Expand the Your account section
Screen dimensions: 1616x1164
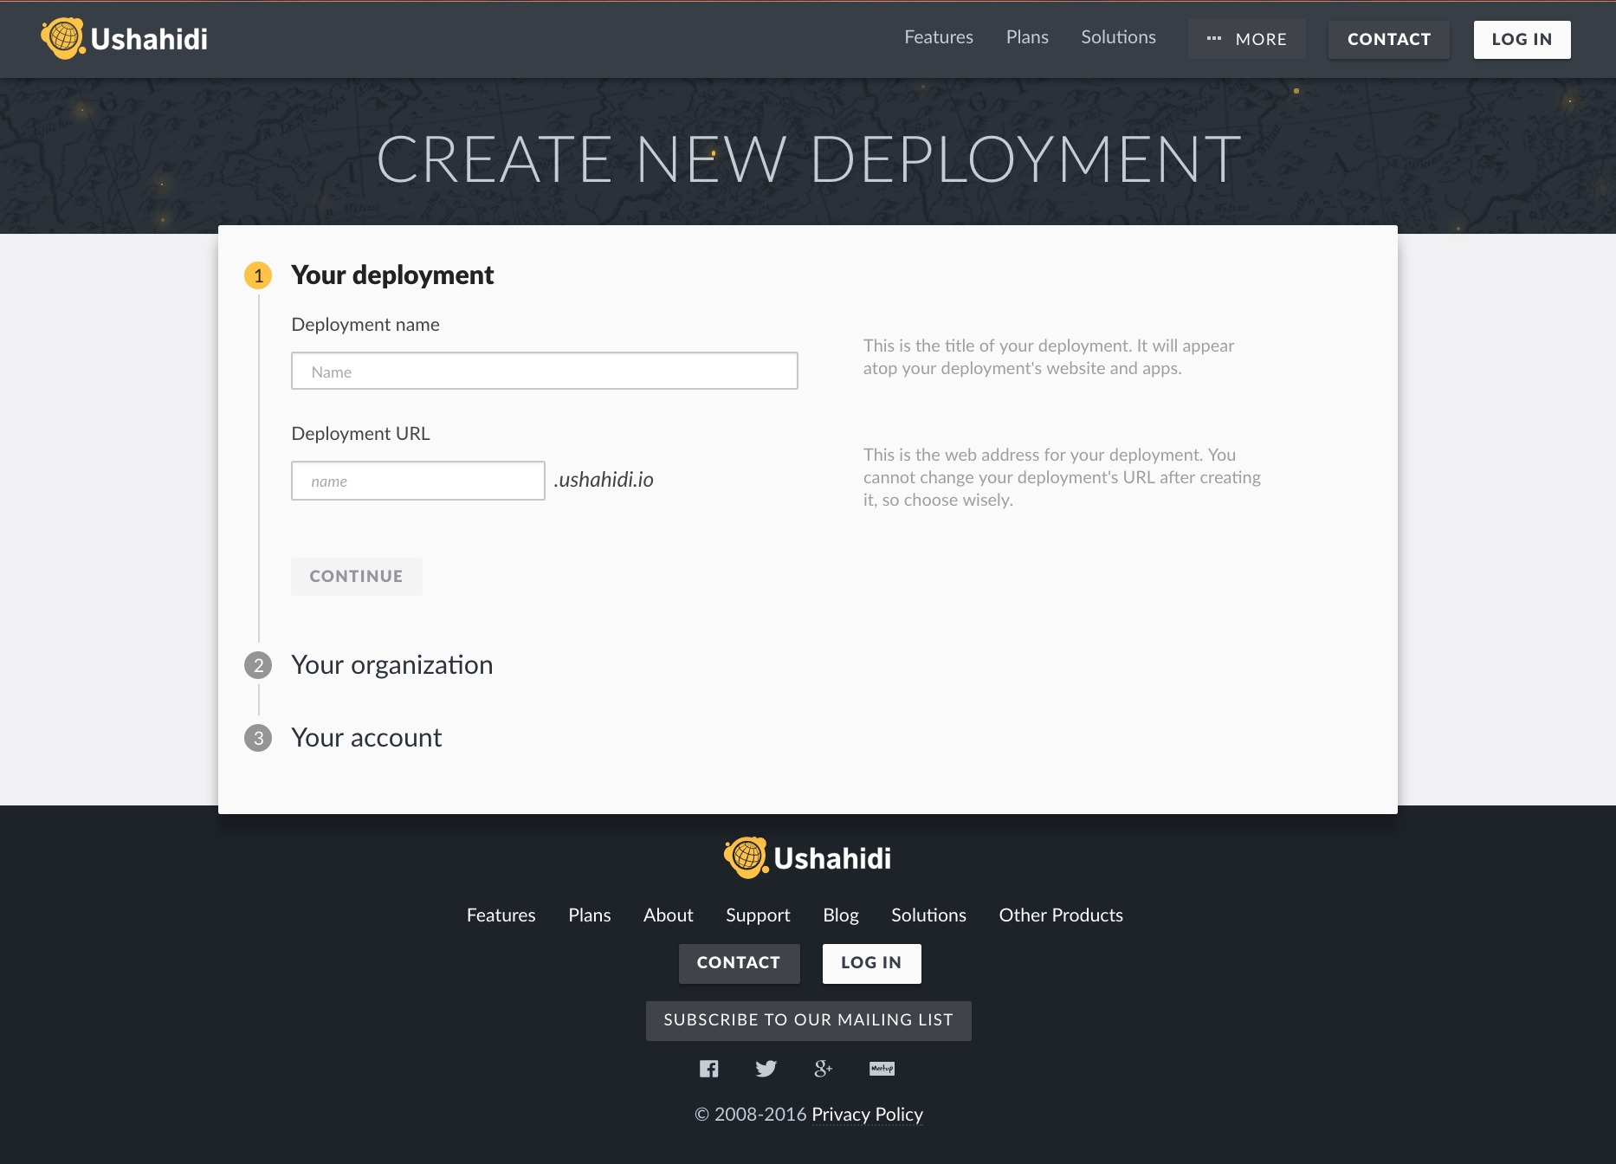coord(366,739)
